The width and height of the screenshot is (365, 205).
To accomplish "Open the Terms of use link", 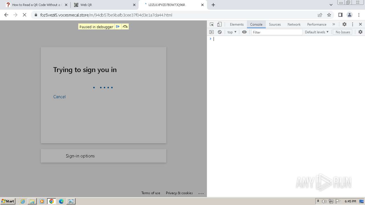I will point(151,193).
